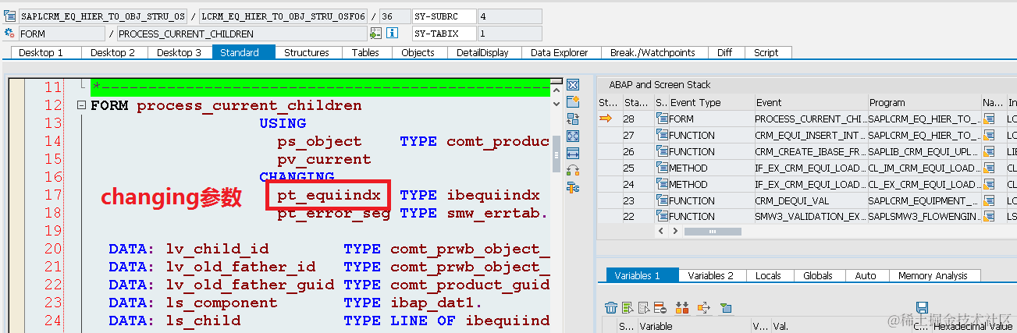
Task: Click the Tool Services wrench icon
Action: coord(573,187)
